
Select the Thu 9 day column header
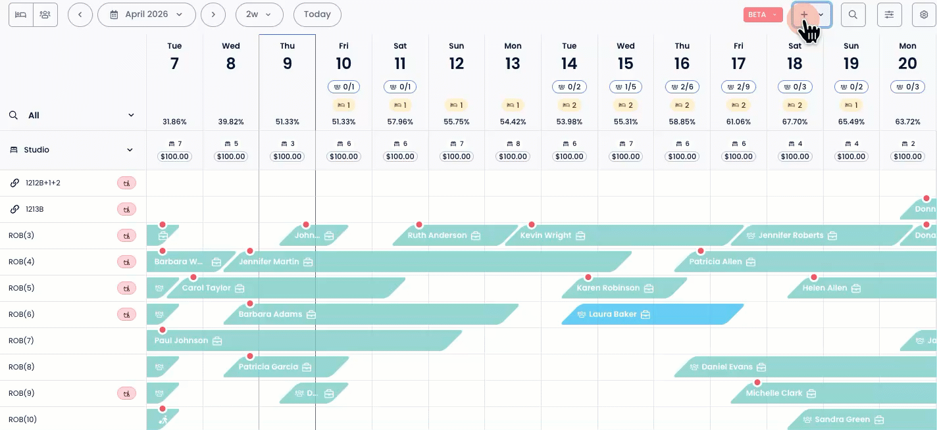point(287,57)
